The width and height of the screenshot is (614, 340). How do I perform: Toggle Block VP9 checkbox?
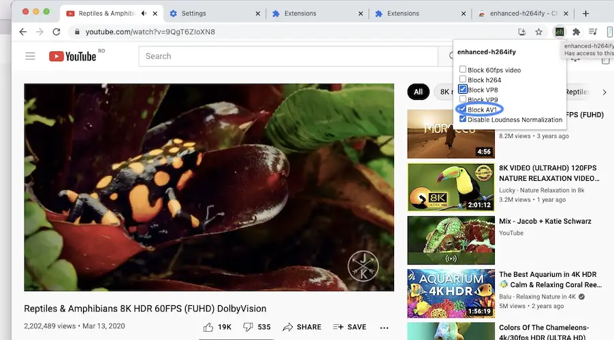pyautogui.click(x=463, y=99)
